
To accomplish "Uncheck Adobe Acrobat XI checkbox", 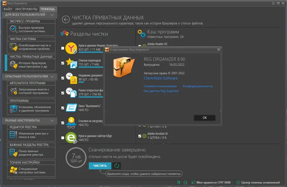I will [x=140, y=136].
